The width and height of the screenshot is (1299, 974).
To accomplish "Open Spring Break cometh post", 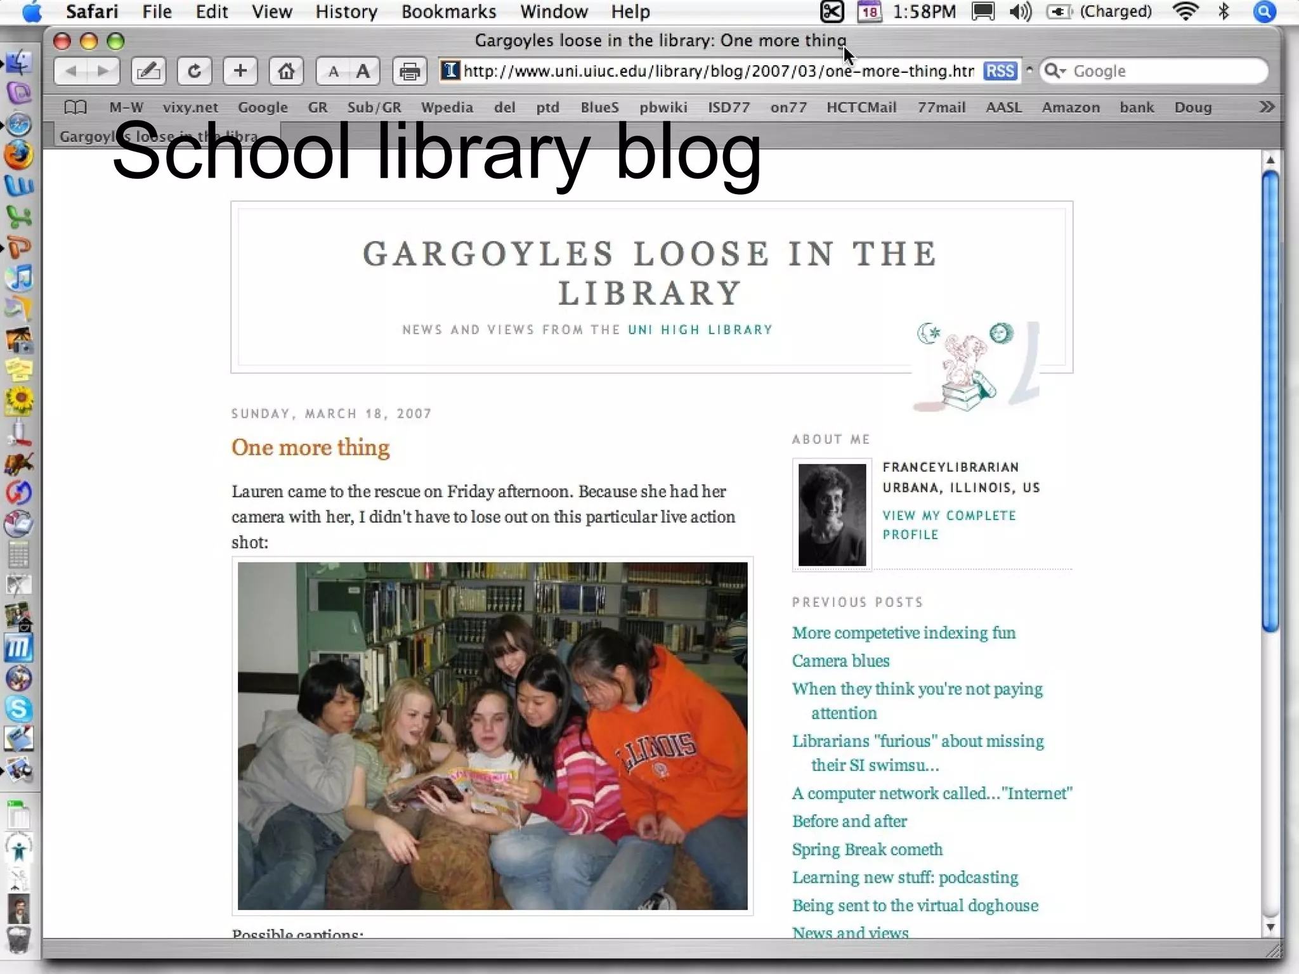I will [x=867, y=850].
